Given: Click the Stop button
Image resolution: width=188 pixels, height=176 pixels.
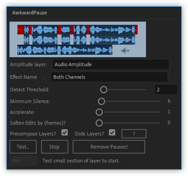Looking at the screenshot, I should [55, 147].
